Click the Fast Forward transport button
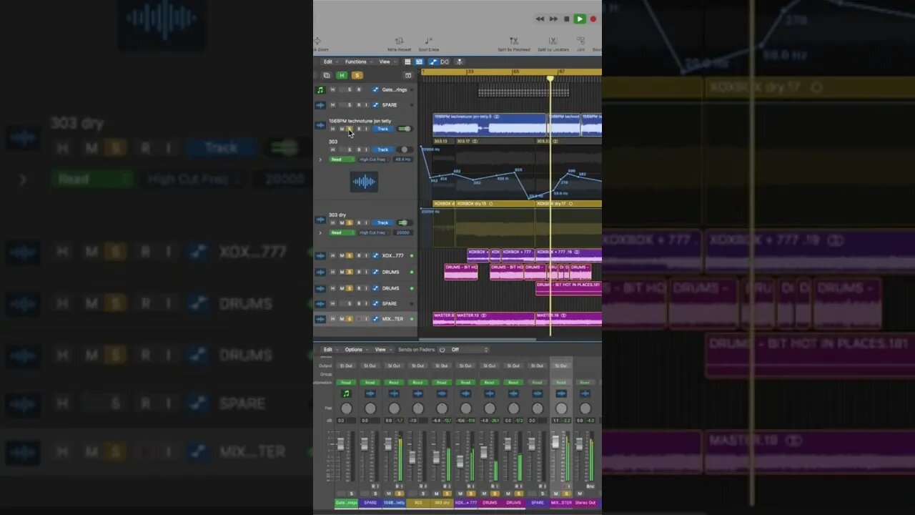Image resolution: width=915 pixels, height=515 pixels. (x=553, y=19)
